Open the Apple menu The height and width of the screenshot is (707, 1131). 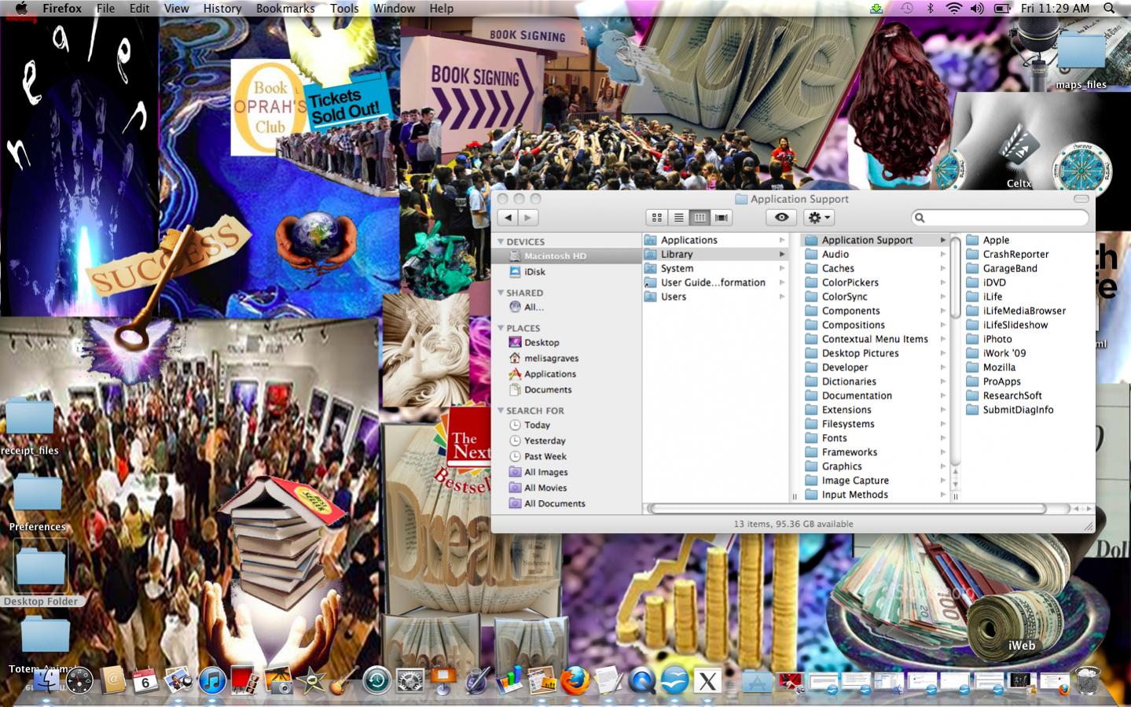(x=21, y=9)
